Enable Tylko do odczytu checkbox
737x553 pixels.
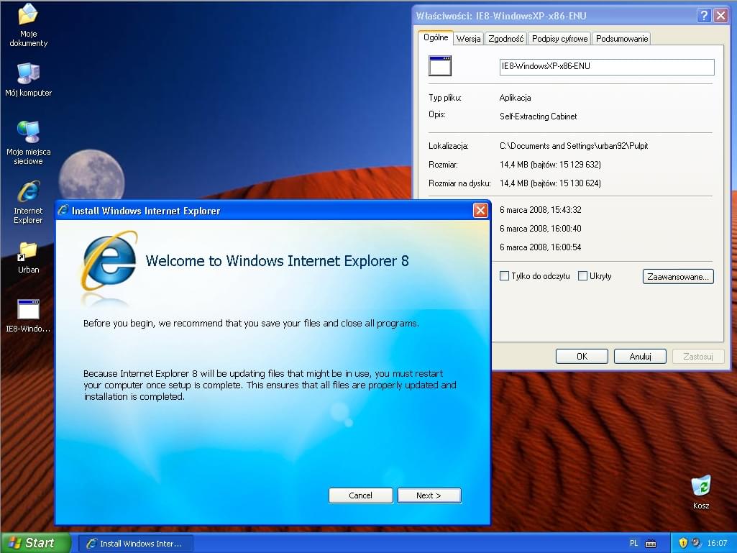point(504,276)
